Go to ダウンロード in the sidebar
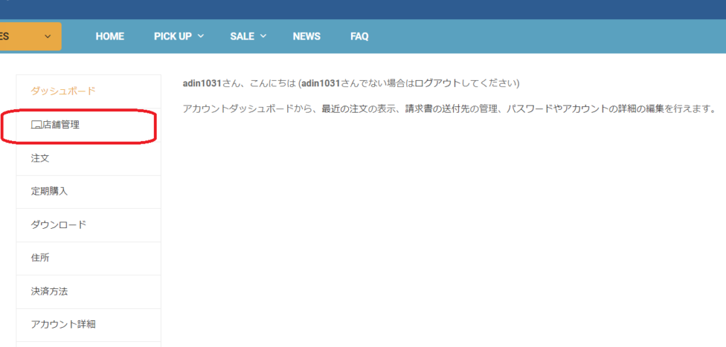The height and width of the screenshot is (347, 726). (x=58, y=224)
